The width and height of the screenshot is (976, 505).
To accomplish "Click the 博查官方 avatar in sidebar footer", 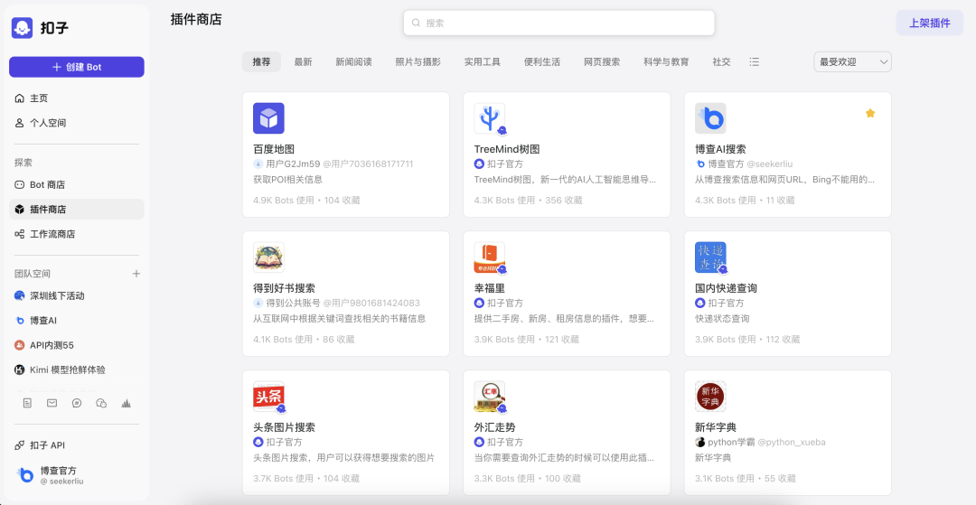I will point(25,475).
